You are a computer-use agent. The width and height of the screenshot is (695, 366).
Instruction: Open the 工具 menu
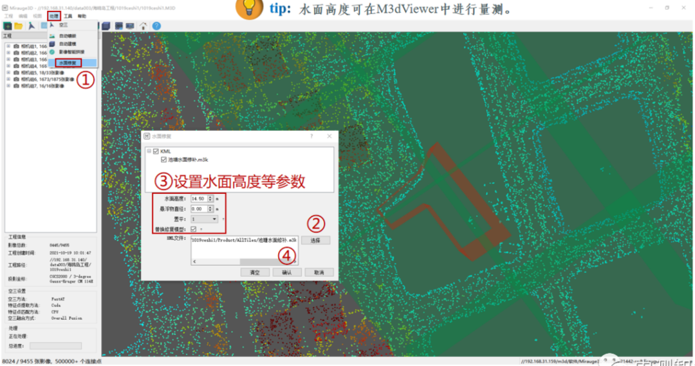click(68, 15)
